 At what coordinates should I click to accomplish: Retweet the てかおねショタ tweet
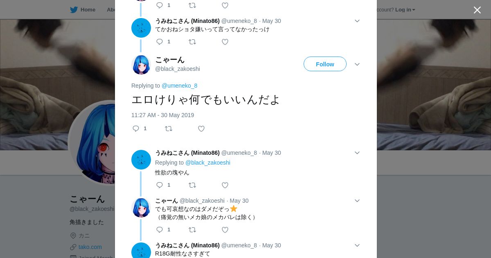coord(192,42)
